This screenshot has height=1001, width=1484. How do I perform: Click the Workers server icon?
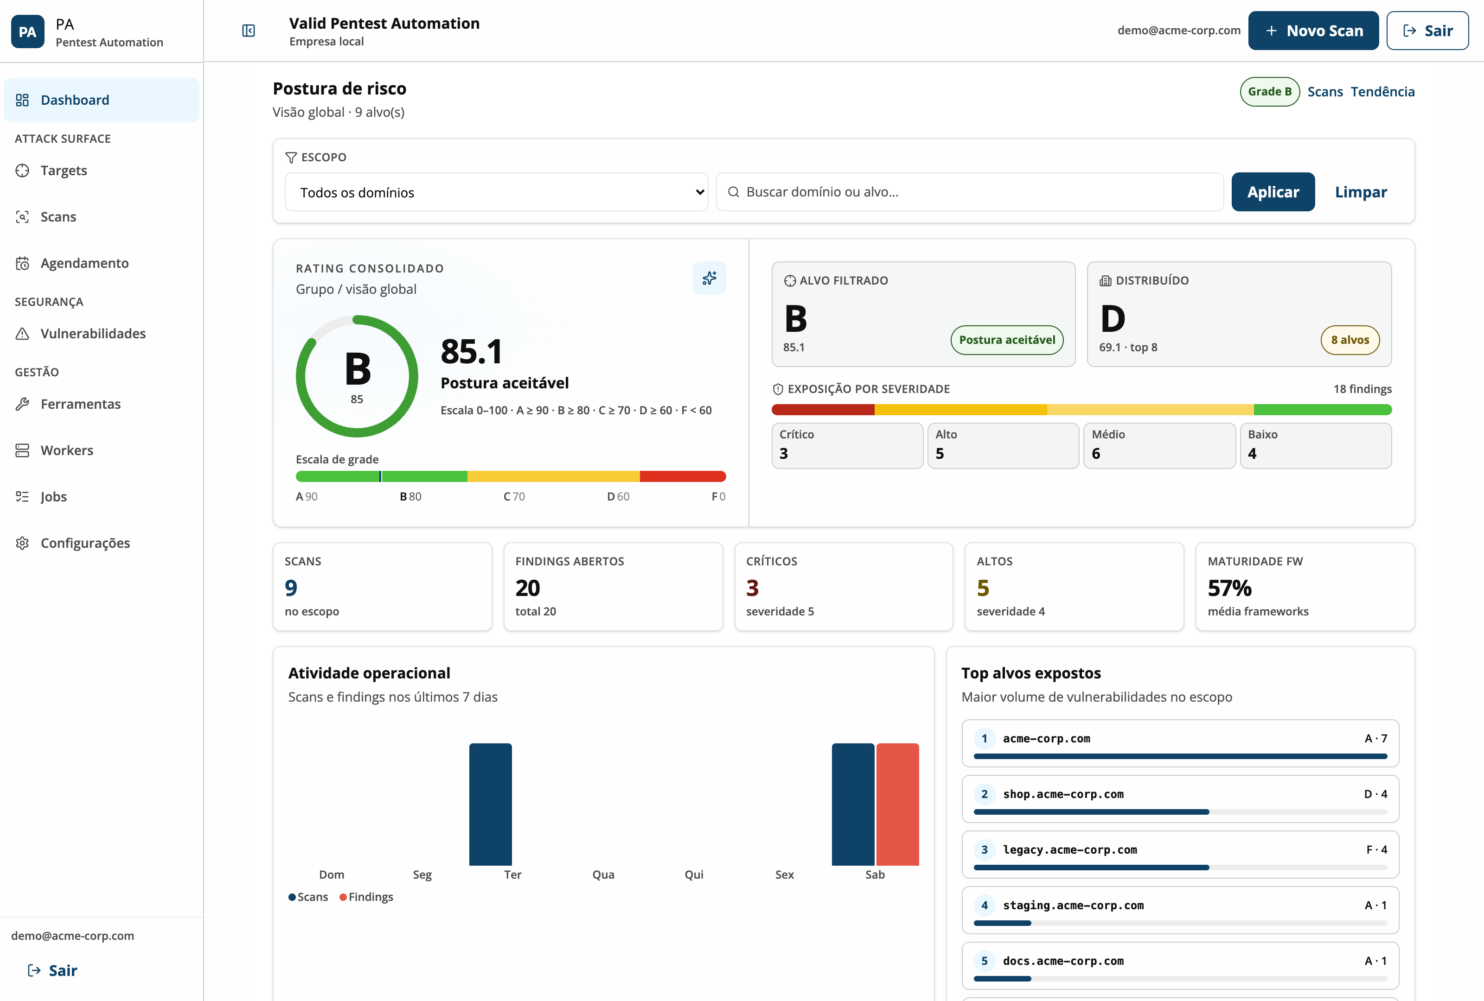tap(22, 450)
